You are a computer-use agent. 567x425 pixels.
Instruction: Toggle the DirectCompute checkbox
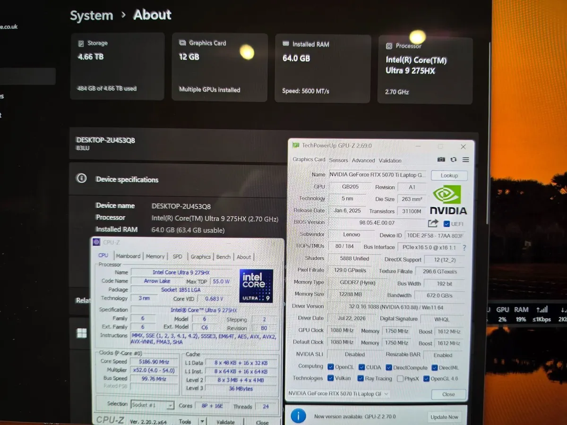click(389, 367)
